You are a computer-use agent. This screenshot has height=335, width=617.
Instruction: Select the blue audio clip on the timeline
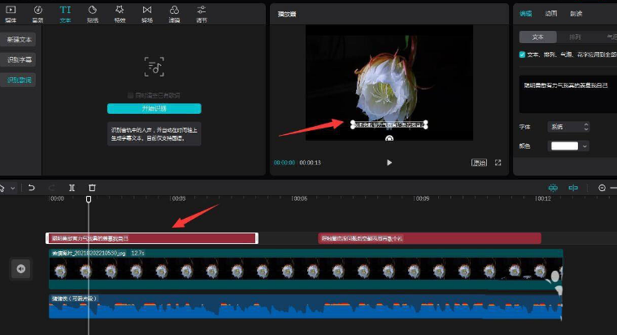coord(306,307)
